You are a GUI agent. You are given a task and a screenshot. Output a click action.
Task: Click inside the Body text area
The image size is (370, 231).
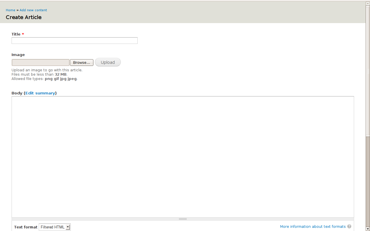182,156
